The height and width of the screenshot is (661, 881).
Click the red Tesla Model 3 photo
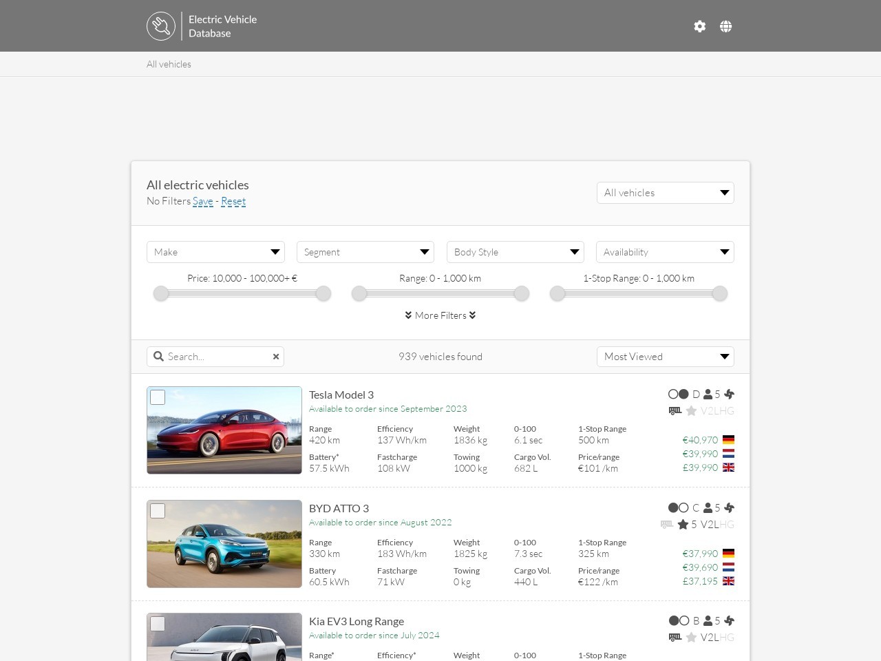tap(224, 430)
